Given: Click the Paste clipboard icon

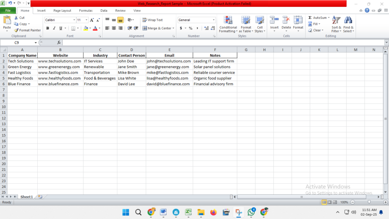Looking at the screenshot, I should point(7,20).
